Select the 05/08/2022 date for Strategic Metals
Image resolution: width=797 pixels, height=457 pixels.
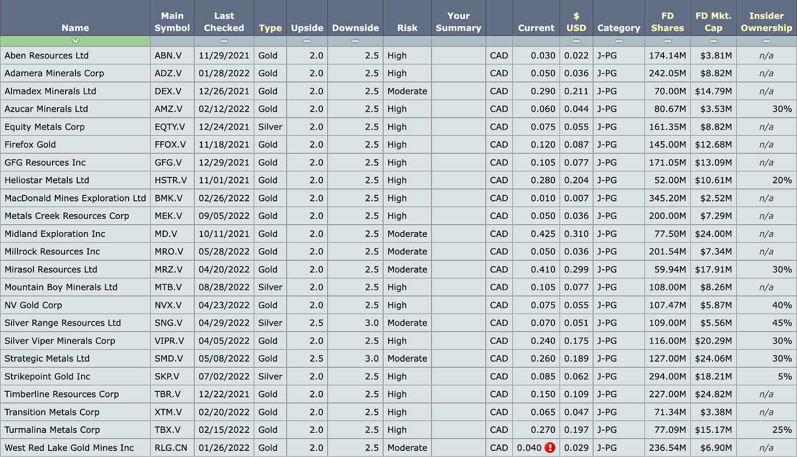[224, 358]
